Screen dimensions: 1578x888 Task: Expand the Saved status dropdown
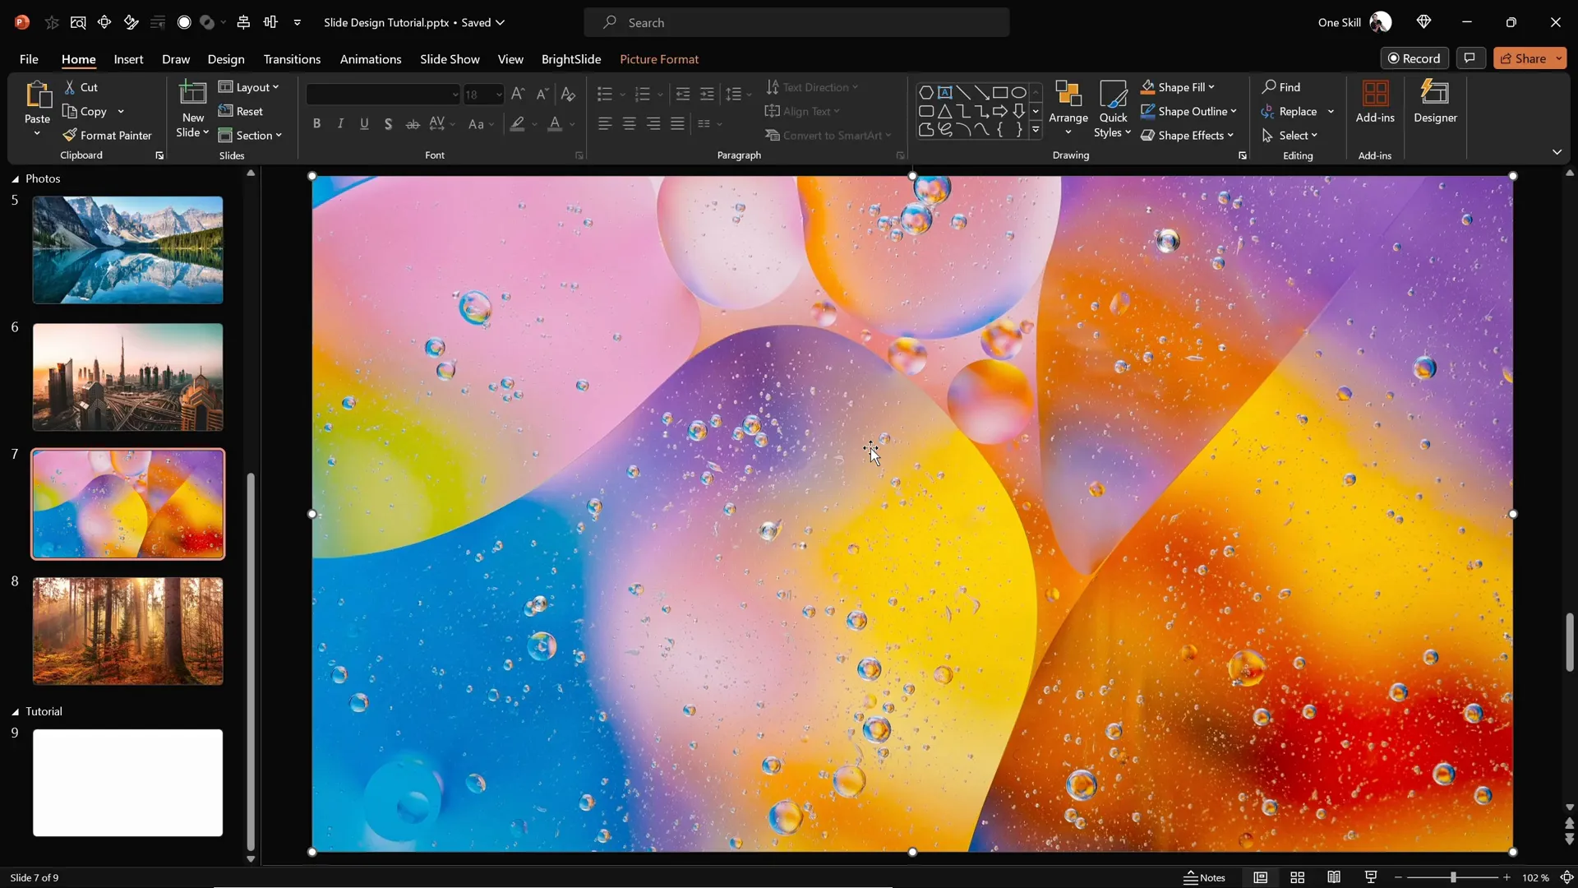point(499,22)
